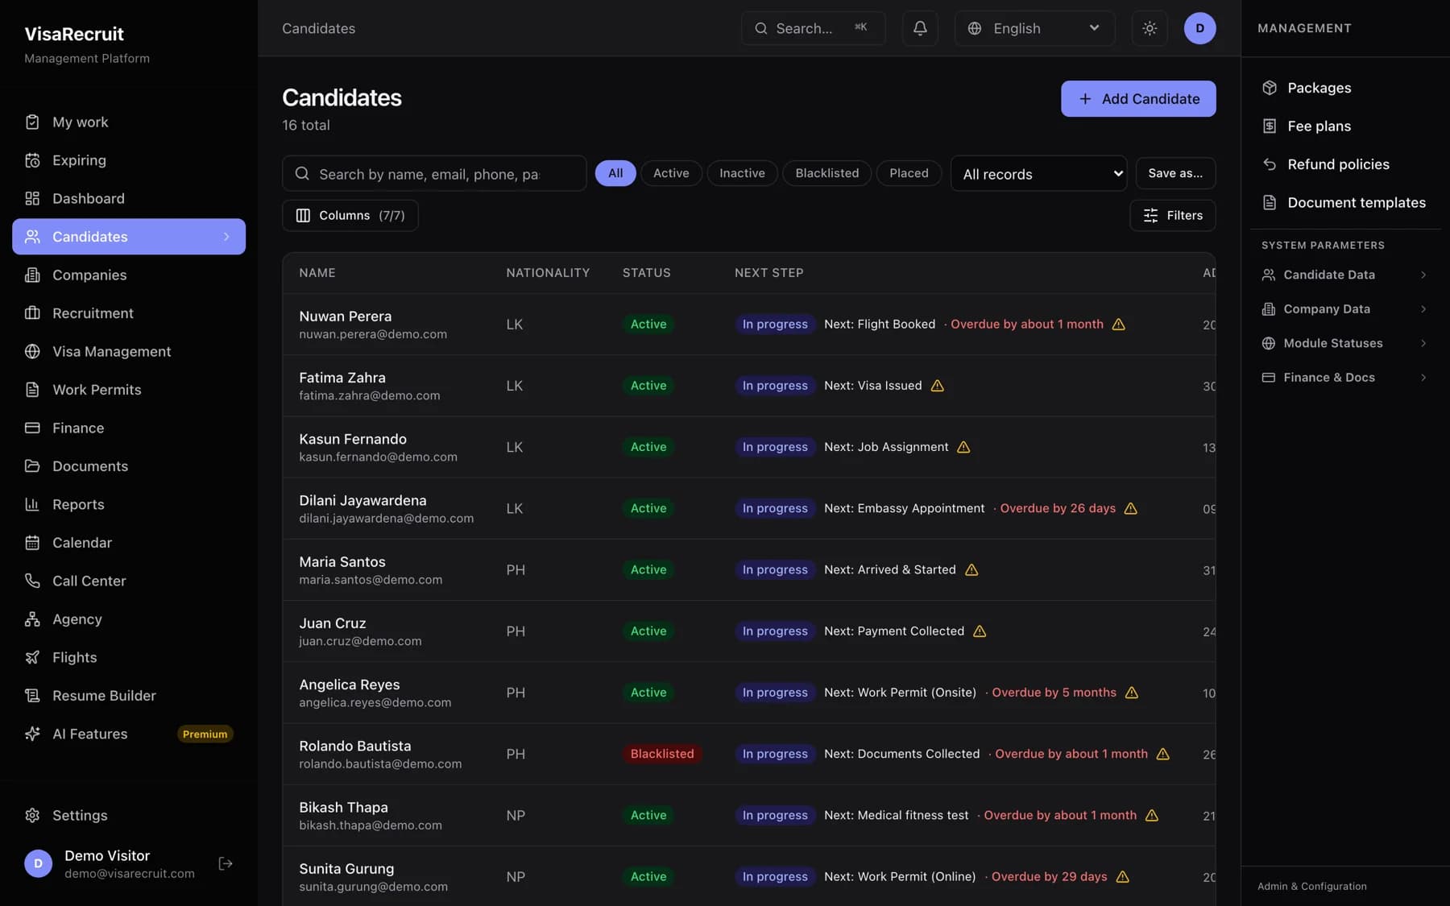
Task: Filter candidates by Placed status
Action: (909, 173)
